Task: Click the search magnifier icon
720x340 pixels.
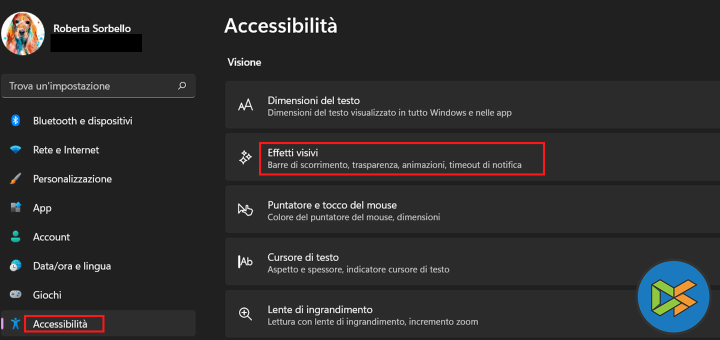Action: pos(182,86)
